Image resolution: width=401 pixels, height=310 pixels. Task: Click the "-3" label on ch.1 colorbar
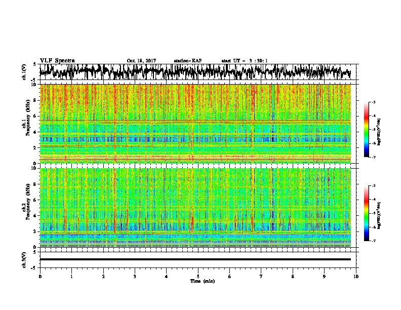pos(374,102)
